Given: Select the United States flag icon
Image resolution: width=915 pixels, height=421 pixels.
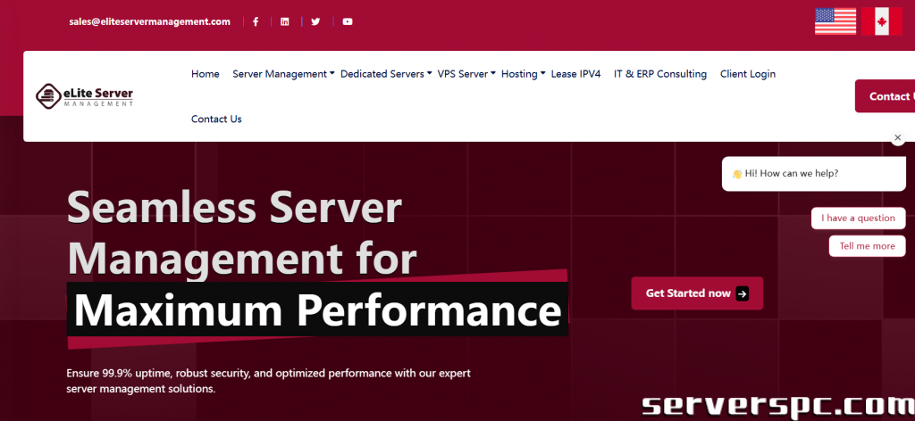Looking at the screenshot, I should coord(835,21).
